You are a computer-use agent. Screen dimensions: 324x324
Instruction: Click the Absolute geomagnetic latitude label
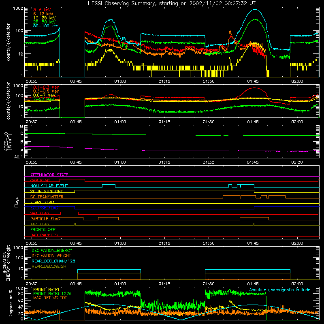point(280,290)
